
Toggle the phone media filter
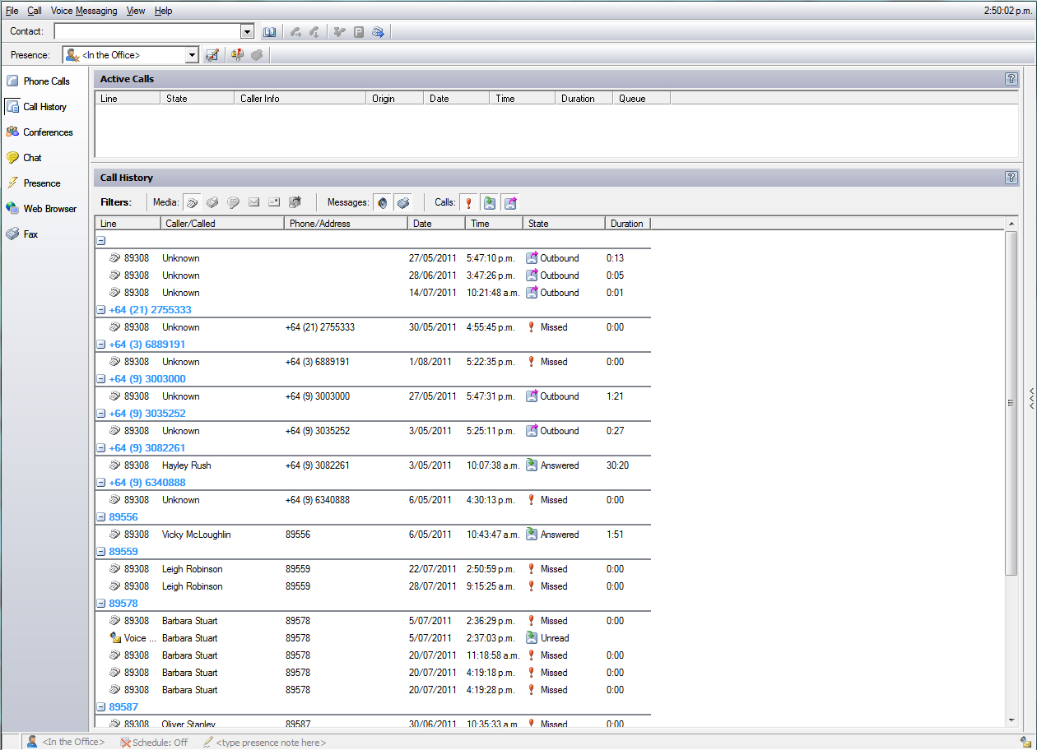pos(192,202)
